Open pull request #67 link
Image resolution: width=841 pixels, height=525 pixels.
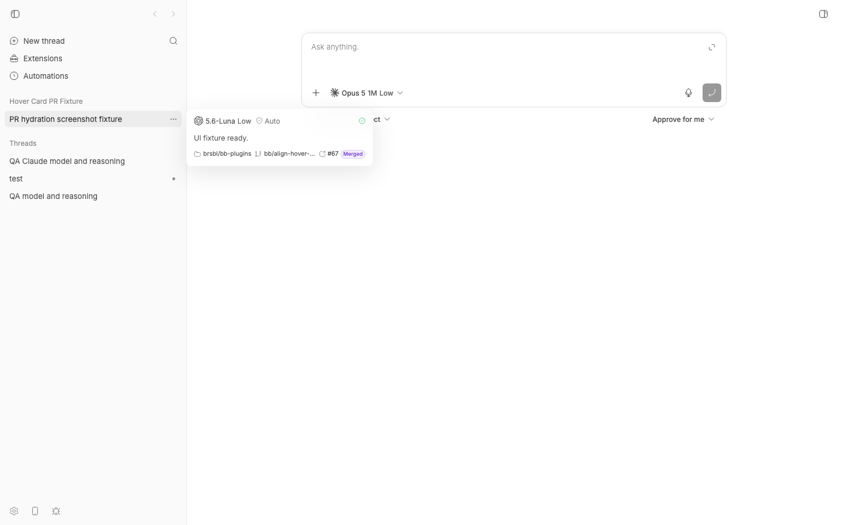pyautogui.click(x=329, y=154)
